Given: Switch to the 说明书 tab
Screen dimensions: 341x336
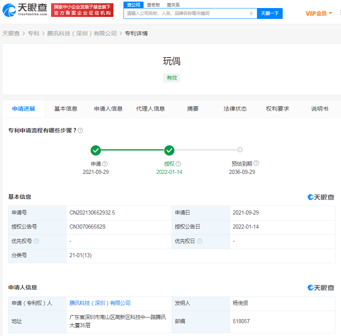Looking at the screenshot, I should (320, 109).
